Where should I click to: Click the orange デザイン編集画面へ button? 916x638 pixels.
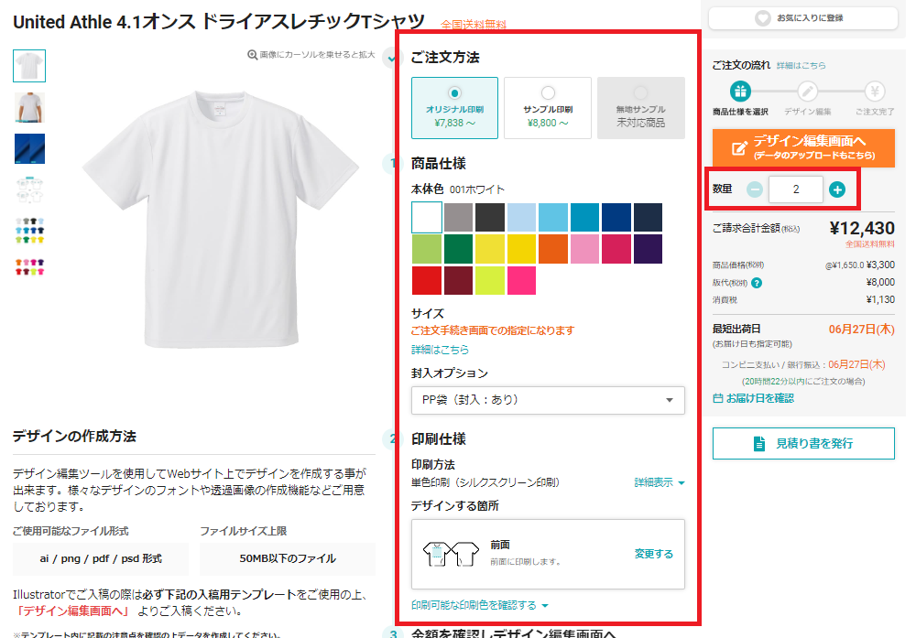[x=803, y=147]
